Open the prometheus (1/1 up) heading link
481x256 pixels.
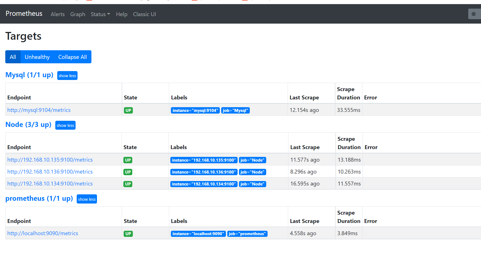[x=39, y=199]
